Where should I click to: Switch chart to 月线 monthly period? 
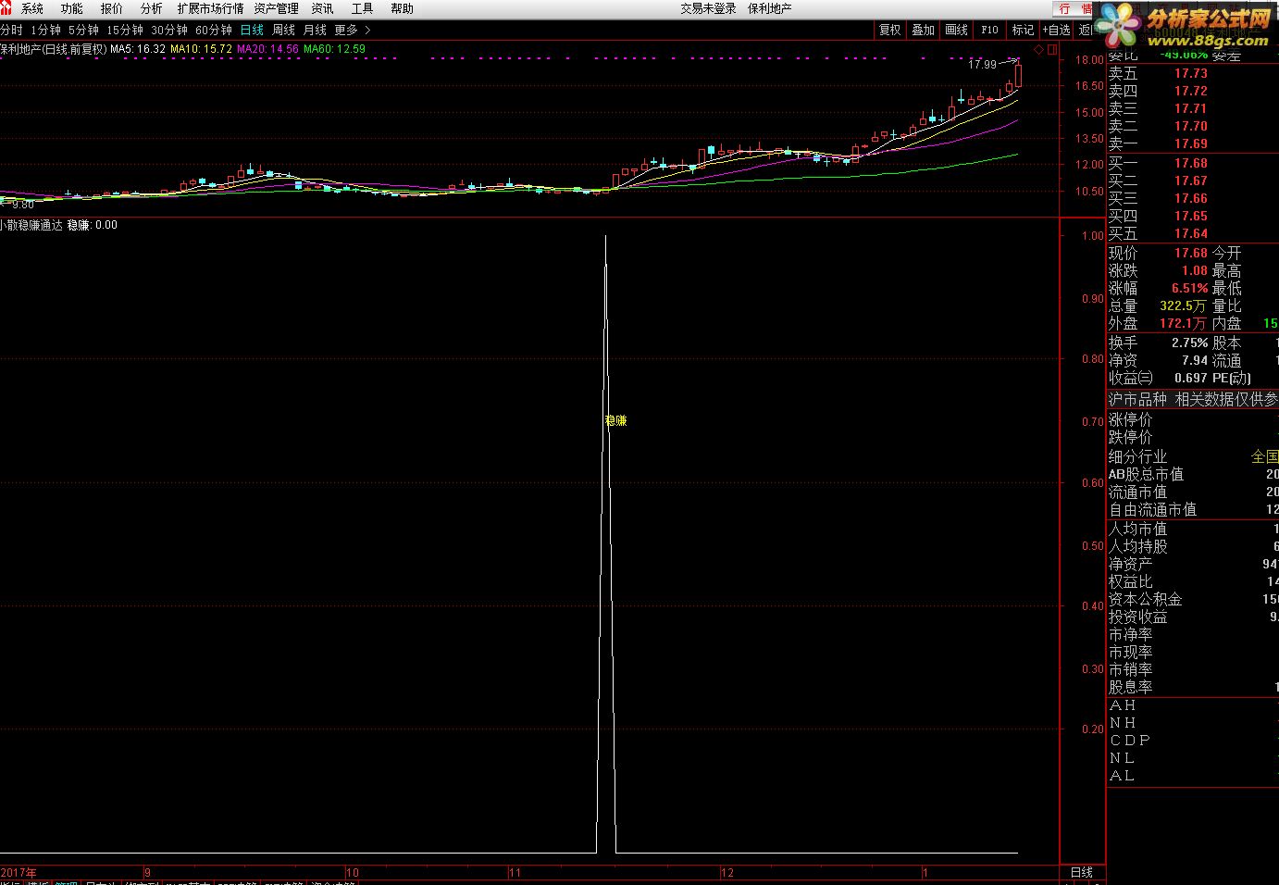point(315,30)
